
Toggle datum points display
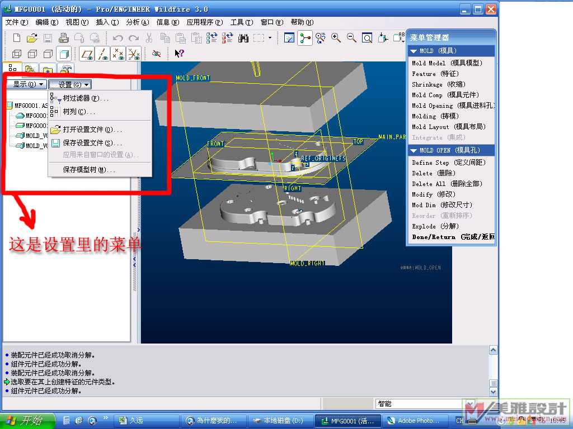(119, 54)
